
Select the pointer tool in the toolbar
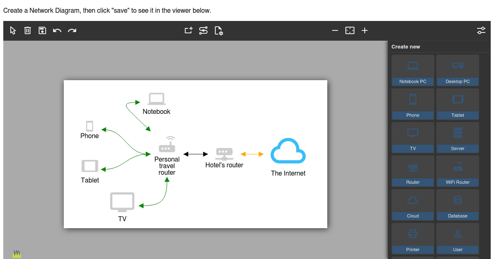point(12,30)
